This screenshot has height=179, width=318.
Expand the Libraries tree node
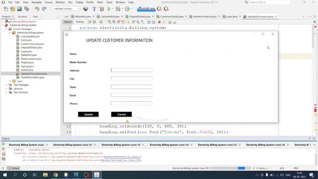coord(6,89)
